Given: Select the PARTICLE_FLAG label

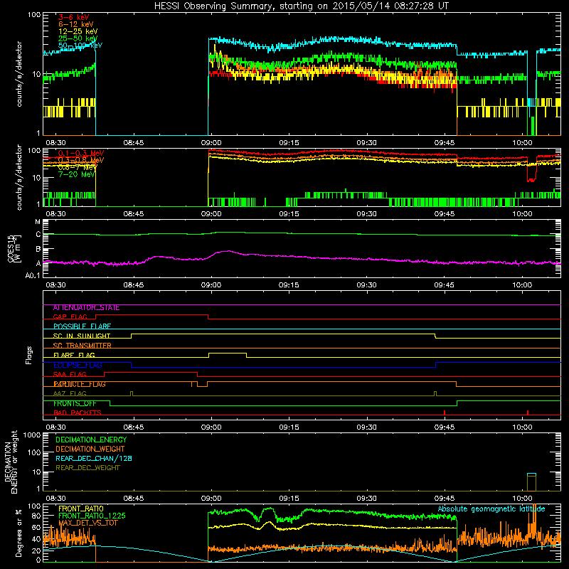Looking at the screenshot, I should click(x=80, y=384).
